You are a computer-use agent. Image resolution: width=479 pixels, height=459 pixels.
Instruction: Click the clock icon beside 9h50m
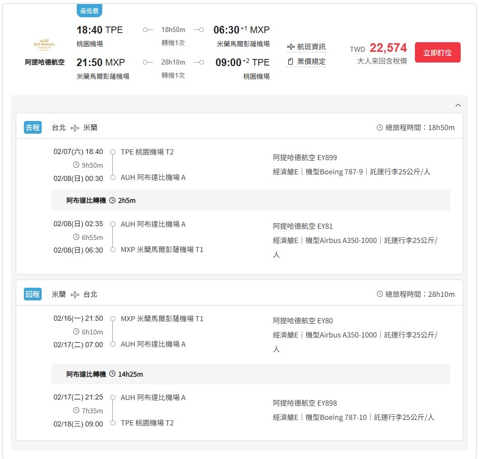pos(76,165)
